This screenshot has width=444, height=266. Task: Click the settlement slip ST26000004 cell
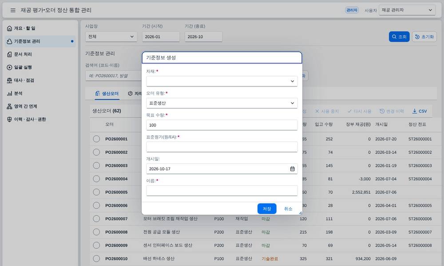point(420,179)
